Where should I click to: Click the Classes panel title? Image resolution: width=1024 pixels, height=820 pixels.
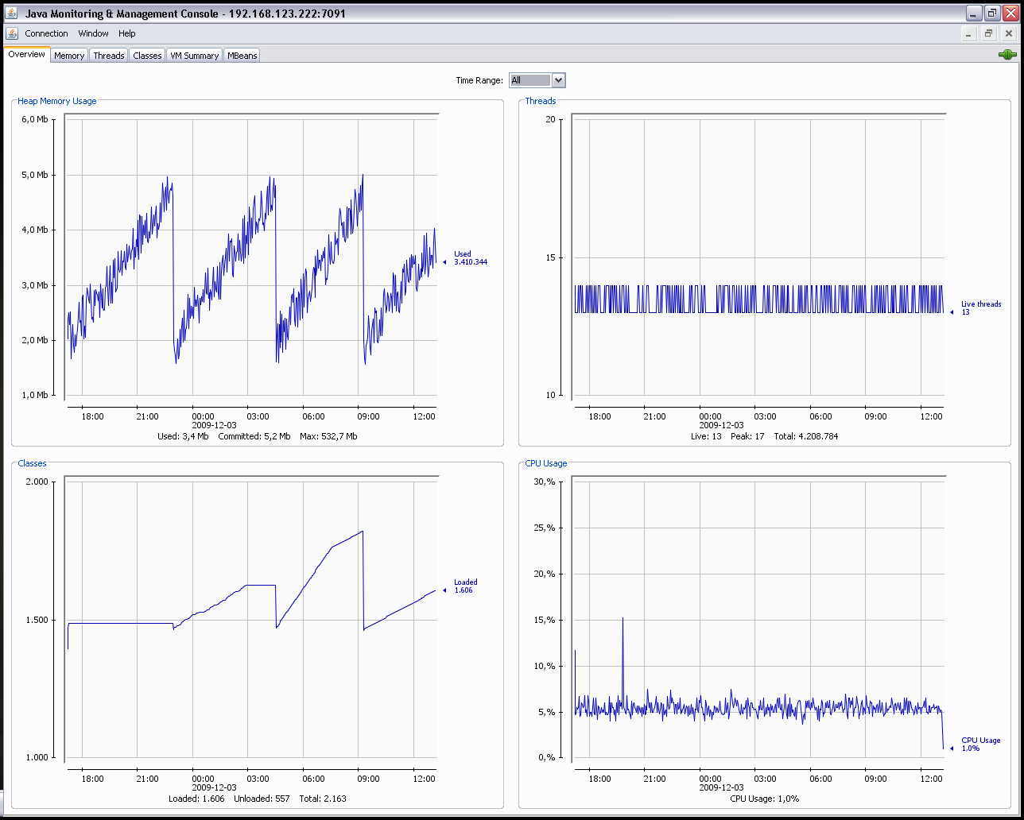pyautogui.click(x=32, y=463)
